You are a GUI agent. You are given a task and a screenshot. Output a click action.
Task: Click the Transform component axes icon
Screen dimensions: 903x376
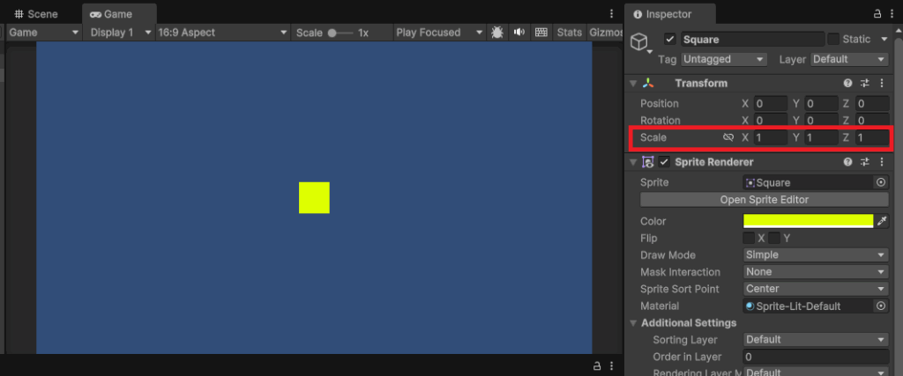649,84
